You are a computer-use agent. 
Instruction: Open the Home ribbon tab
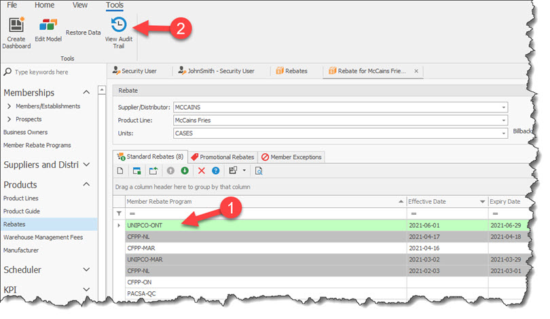[45, 5]
